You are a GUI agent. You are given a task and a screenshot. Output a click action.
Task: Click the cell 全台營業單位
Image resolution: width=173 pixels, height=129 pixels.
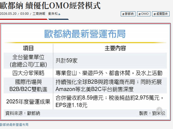28,57
